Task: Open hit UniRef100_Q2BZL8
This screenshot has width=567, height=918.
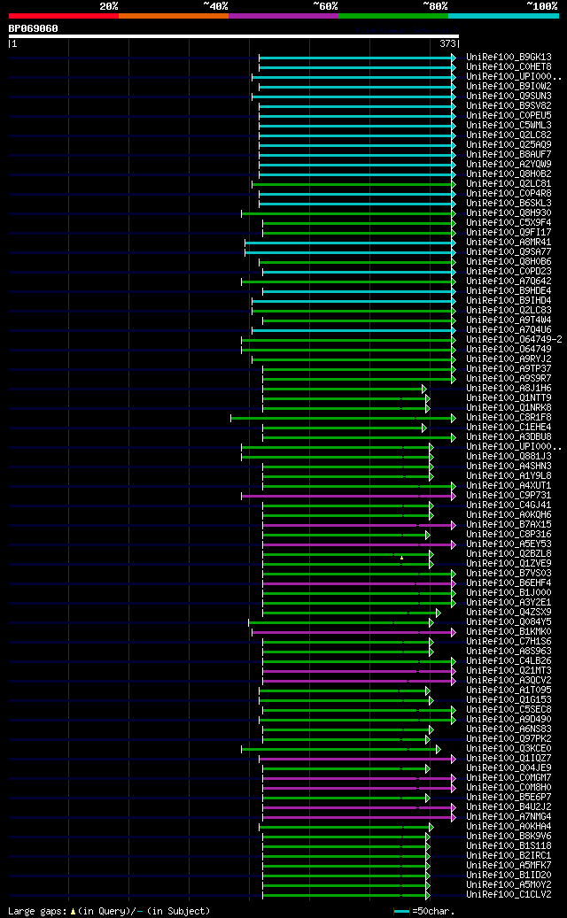Action: (509, 554)
